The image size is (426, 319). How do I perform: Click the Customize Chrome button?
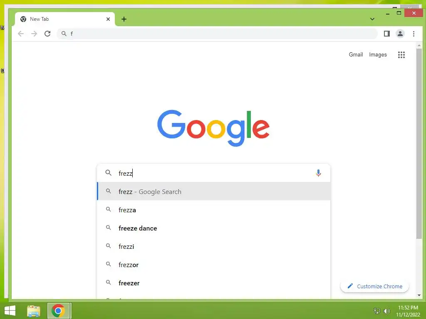click(374, 287)
